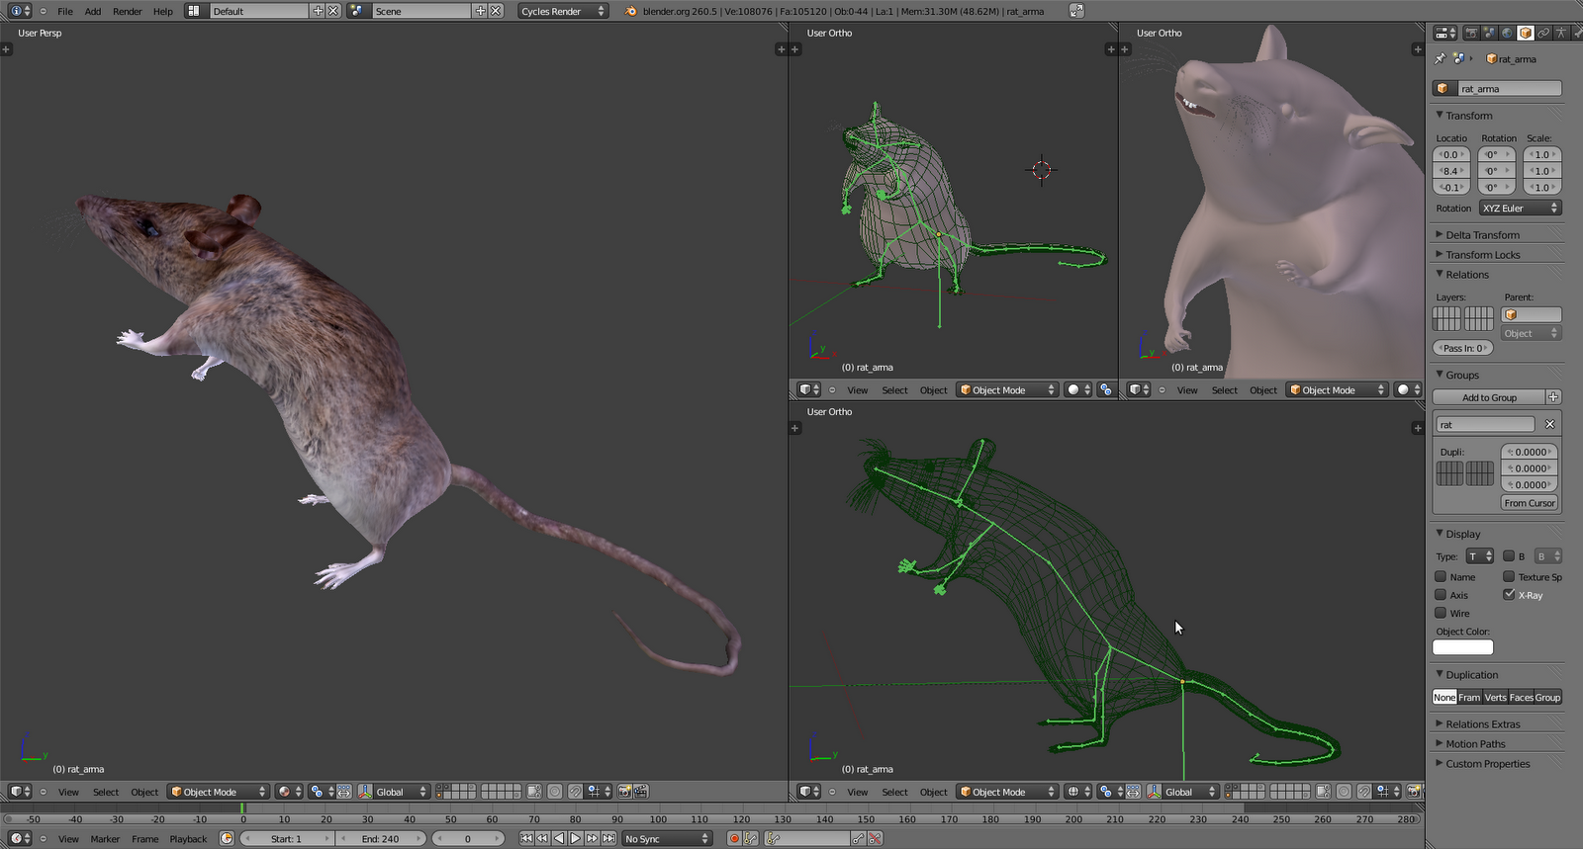This screenshot has height=849, width=1583.
Task: Click the From Cursor button
Action: [1530, 503]
